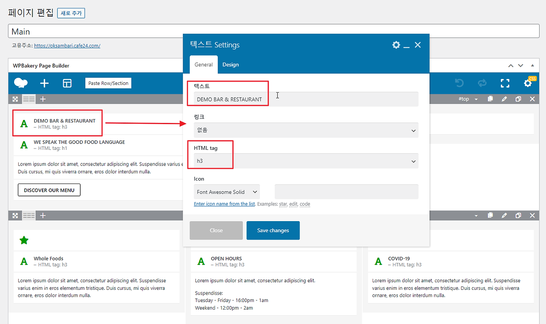Open the oksambari.cafe24.com permalink
This screenshot has width=546, height=324.
pos(67,46)
